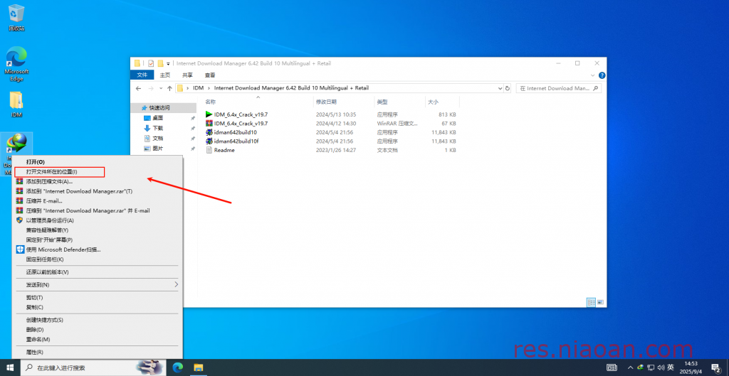Open Microsoft Edge from taskbar

[177, 367]
